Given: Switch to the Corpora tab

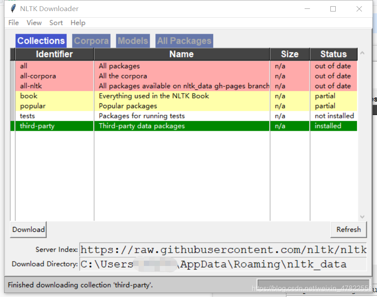Looking at the screenshot, I should [x=91, y=41].
